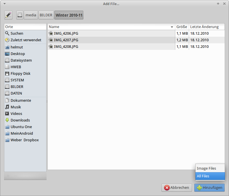This screenshot has width=229, height=196.
Task: Navigate to BILDER in path bar
Action: click(x=46, y=15)
